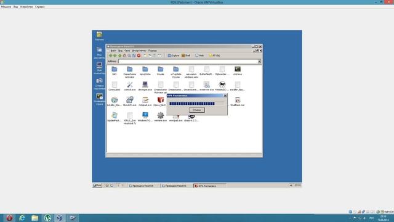Go up one folder with green Up arrow
Viewport: 394px width, 222px height.
[x=119, y=55]
